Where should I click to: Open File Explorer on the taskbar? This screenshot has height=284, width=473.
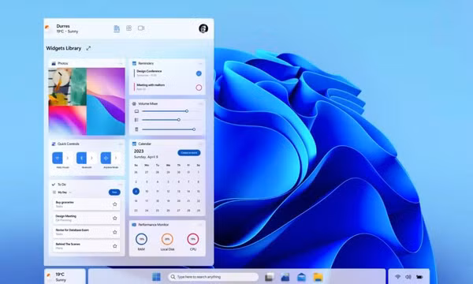(x=318, y=277)
